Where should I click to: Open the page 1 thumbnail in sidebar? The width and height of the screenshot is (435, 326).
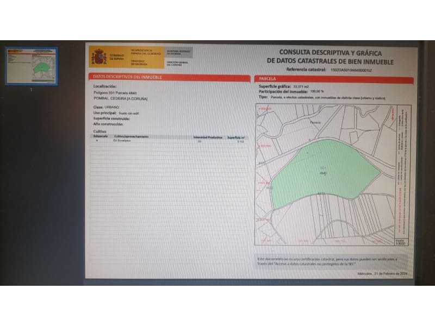click(x=30, y=65)
